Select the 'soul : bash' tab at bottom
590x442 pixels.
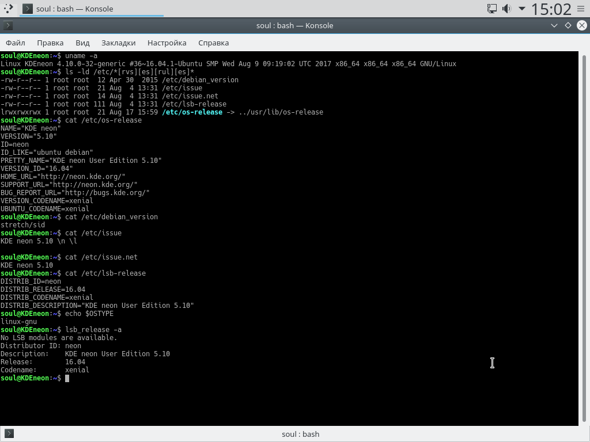click(x=300, y=434)
